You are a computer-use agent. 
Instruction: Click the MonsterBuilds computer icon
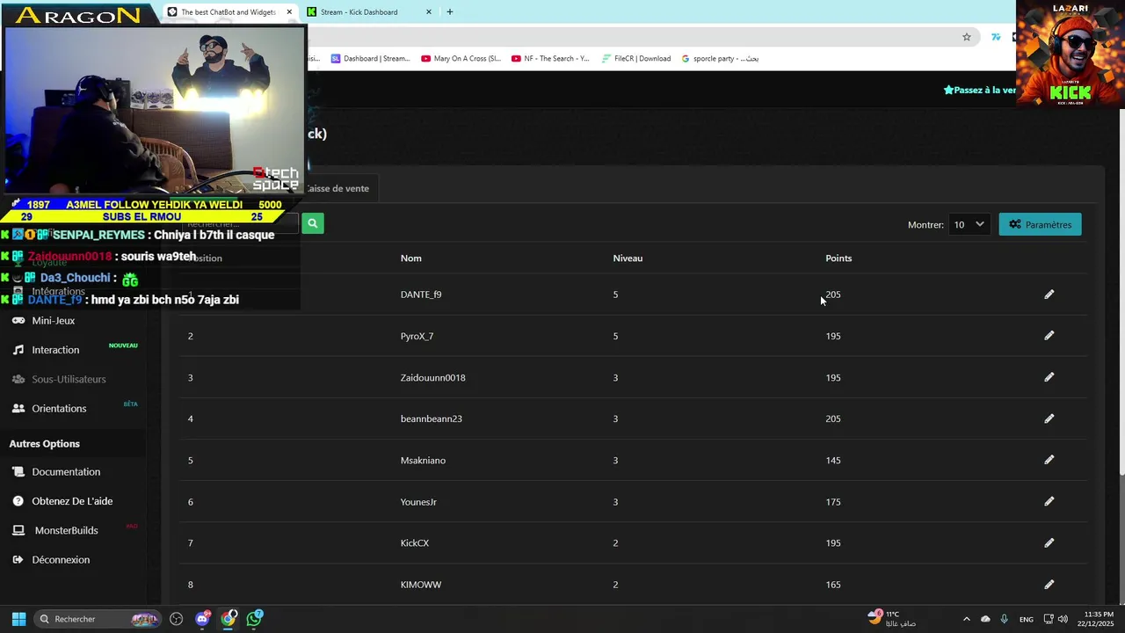[x=18, y=530]
